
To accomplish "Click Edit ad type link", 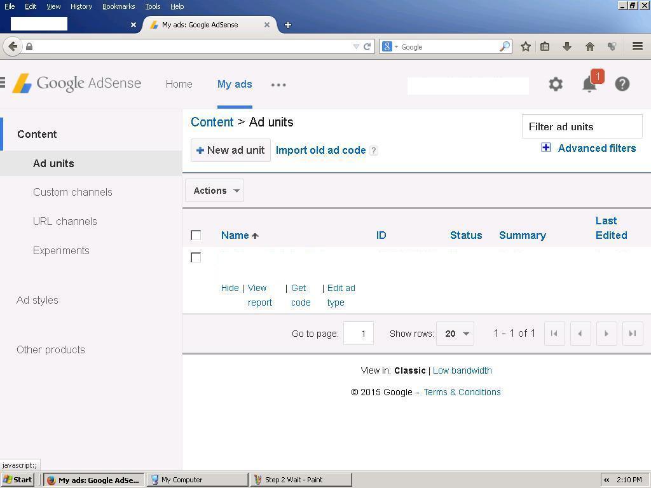I will point(341,295).
